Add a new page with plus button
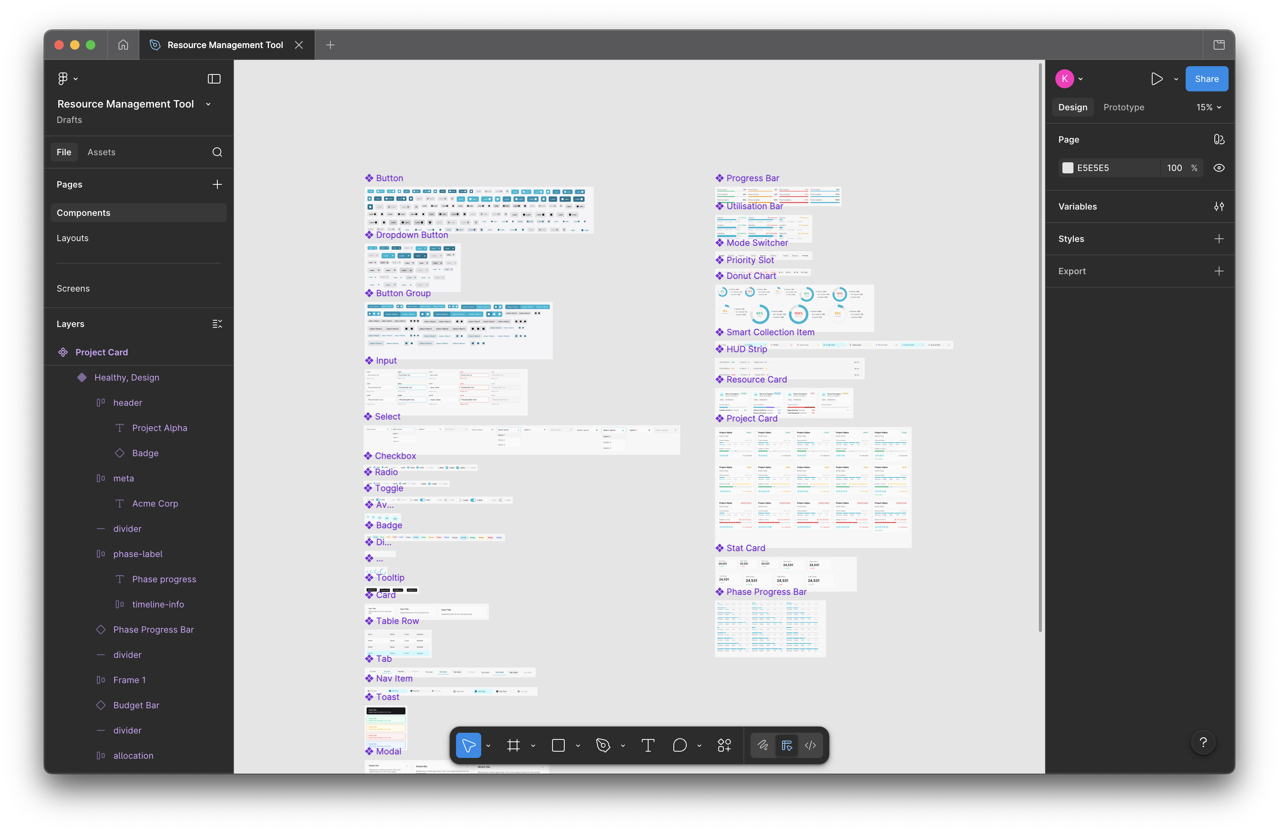The image size is (1279, 832). (x=217, y=184)
